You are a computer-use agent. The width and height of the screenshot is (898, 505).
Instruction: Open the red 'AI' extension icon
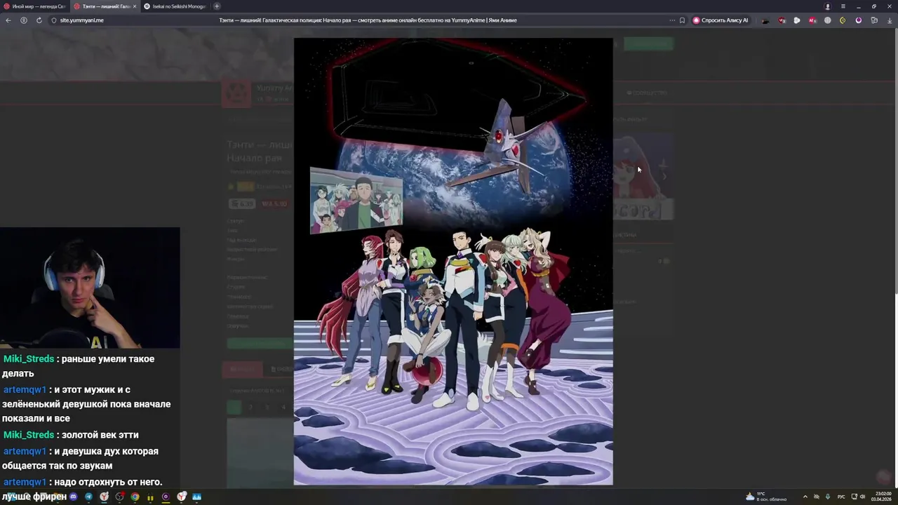[x=812, y=20]
